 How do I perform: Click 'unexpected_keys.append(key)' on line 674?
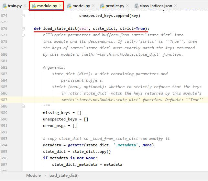tap(110, 16)
